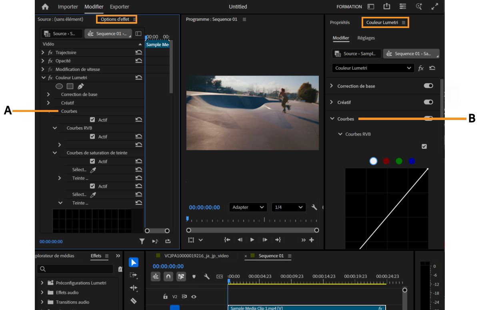Switch to the Exporter tab
This screenshot has width=480, height=310.
[119, 7]
